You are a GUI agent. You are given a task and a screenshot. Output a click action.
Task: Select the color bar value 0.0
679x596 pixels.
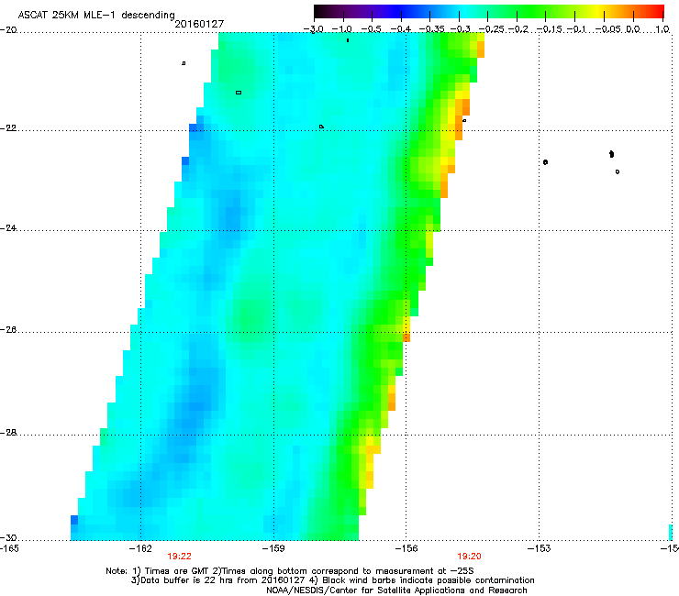pyautogui.click(x=633, y=29)
